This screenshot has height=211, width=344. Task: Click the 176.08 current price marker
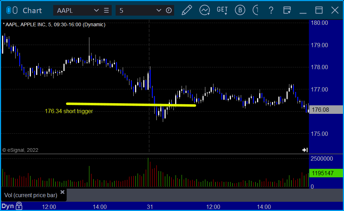[326, 110]
